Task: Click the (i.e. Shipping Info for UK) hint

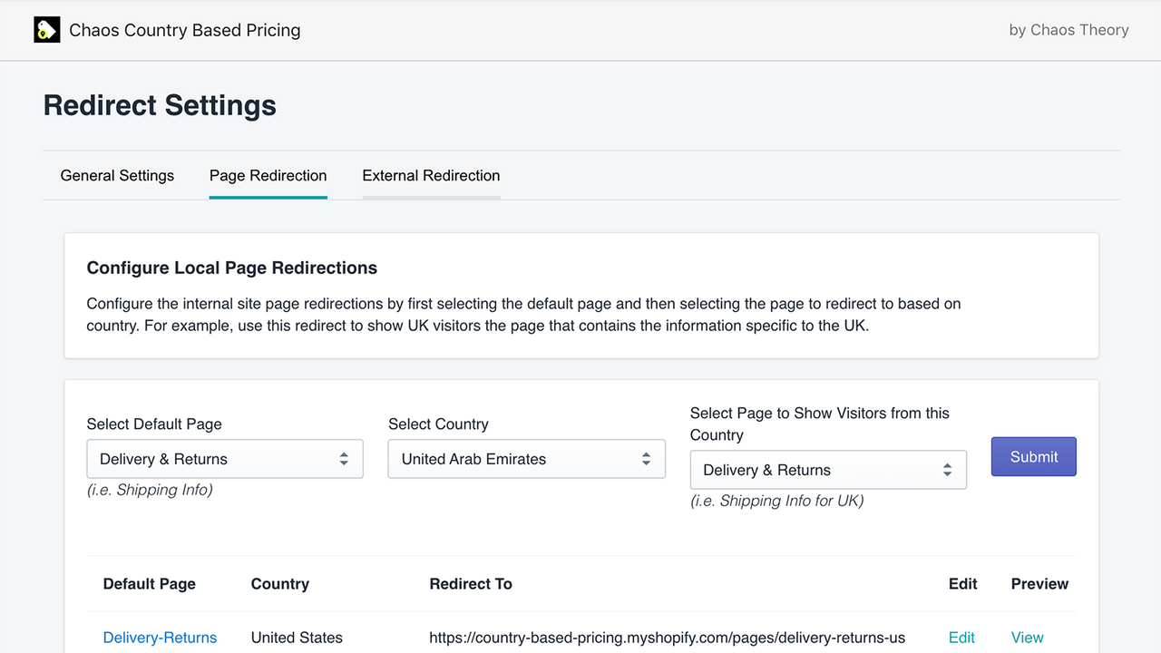Action: 776,501
